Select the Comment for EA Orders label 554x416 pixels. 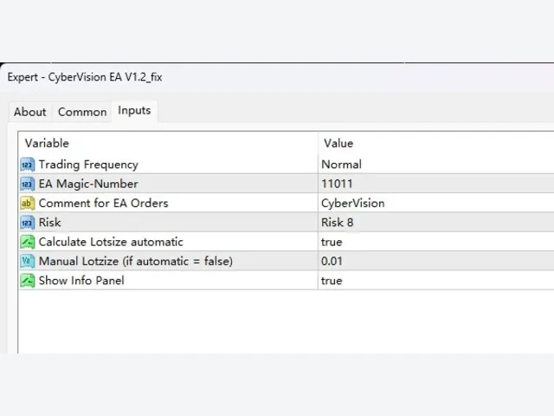pyautogui.click(x=104, y=203)
